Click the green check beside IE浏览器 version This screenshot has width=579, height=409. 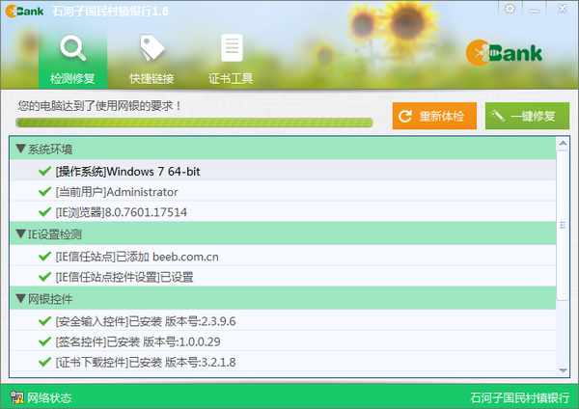44,212
